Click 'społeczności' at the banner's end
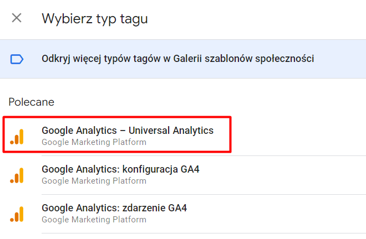This screenshot has height=239, width=366. pyautogui.click(x=284, y=59)
